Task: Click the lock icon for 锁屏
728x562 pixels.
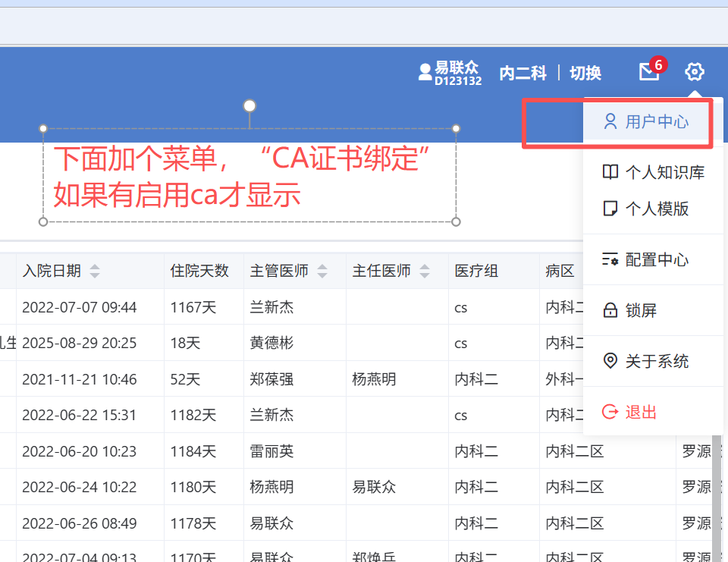Action: pos(610,309)
